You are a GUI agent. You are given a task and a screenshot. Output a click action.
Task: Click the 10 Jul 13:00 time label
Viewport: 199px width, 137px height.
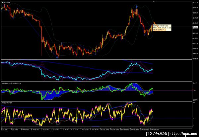(x=24, y=130)
